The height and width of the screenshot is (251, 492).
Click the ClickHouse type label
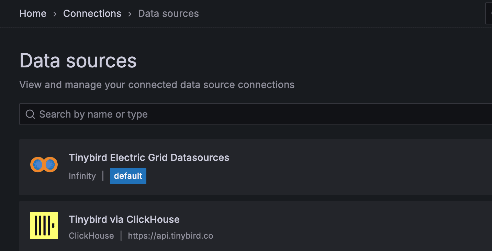(91, 236)
